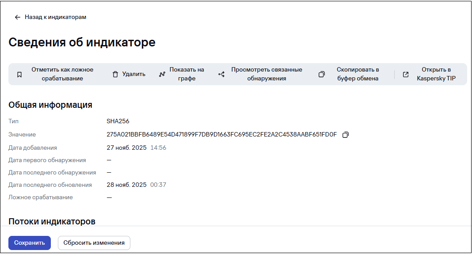Click the clipboard copy icon in toolbar
This screenshot has height=254, width=472.
(x=321, y=74)
